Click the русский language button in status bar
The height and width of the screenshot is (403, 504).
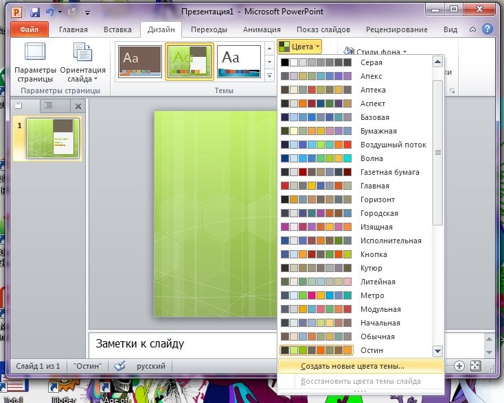click(151, 366)
